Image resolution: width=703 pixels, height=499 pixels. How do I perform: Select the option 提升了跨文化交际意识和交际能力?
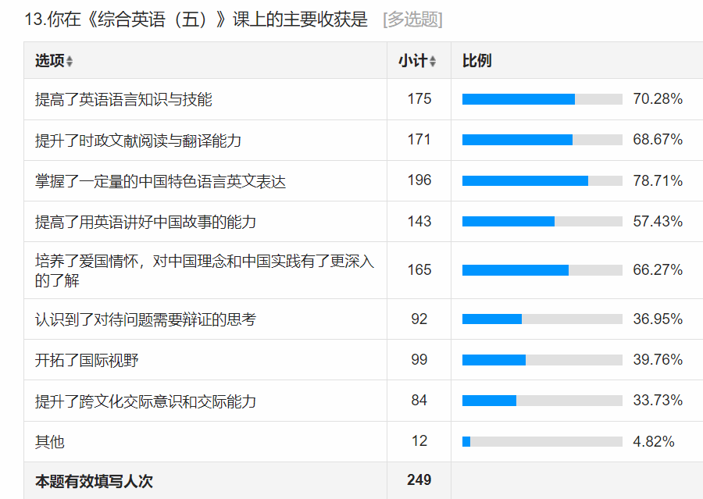pos(145,401)
